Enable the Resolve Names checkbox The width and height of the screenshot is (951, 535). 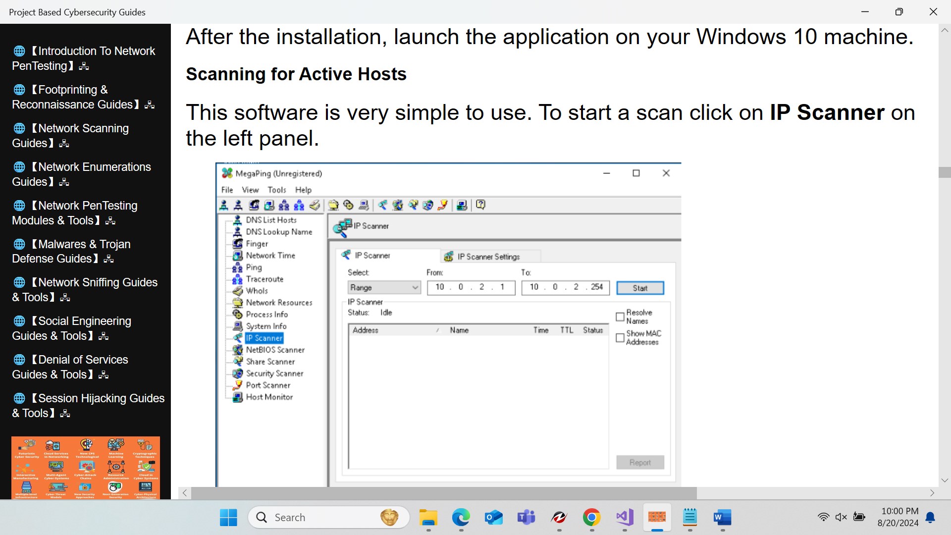click(620, 317)
